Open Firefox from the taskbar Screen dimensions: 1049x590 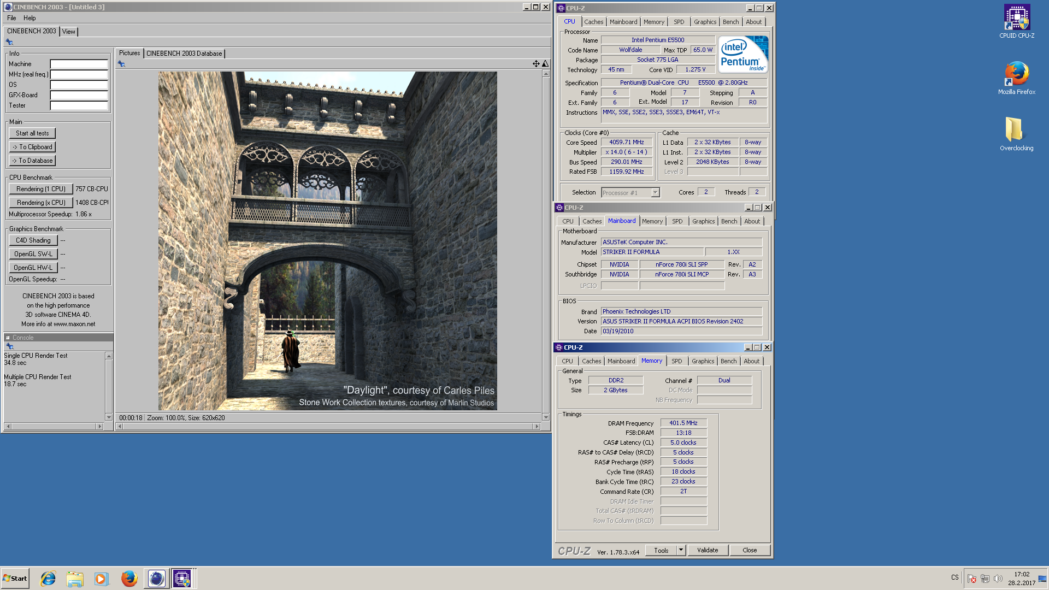pyautogui.click(x=129, y=579)
